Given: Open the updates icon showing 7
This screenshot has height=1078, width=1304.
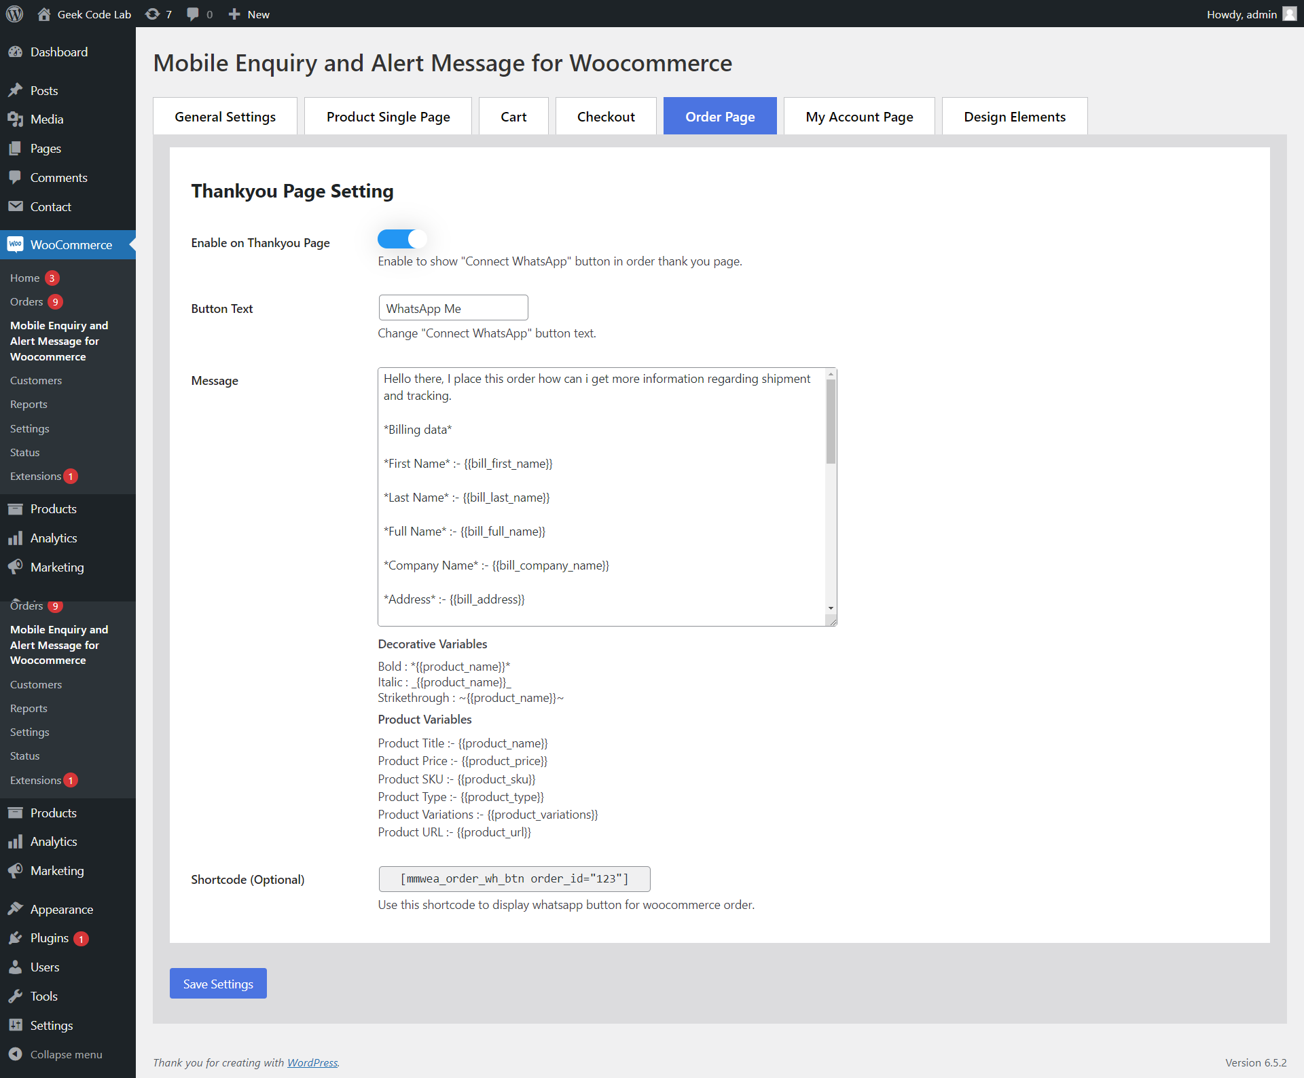Looking at the screenshot, I should pyautogui.click(x=153, y=14).
